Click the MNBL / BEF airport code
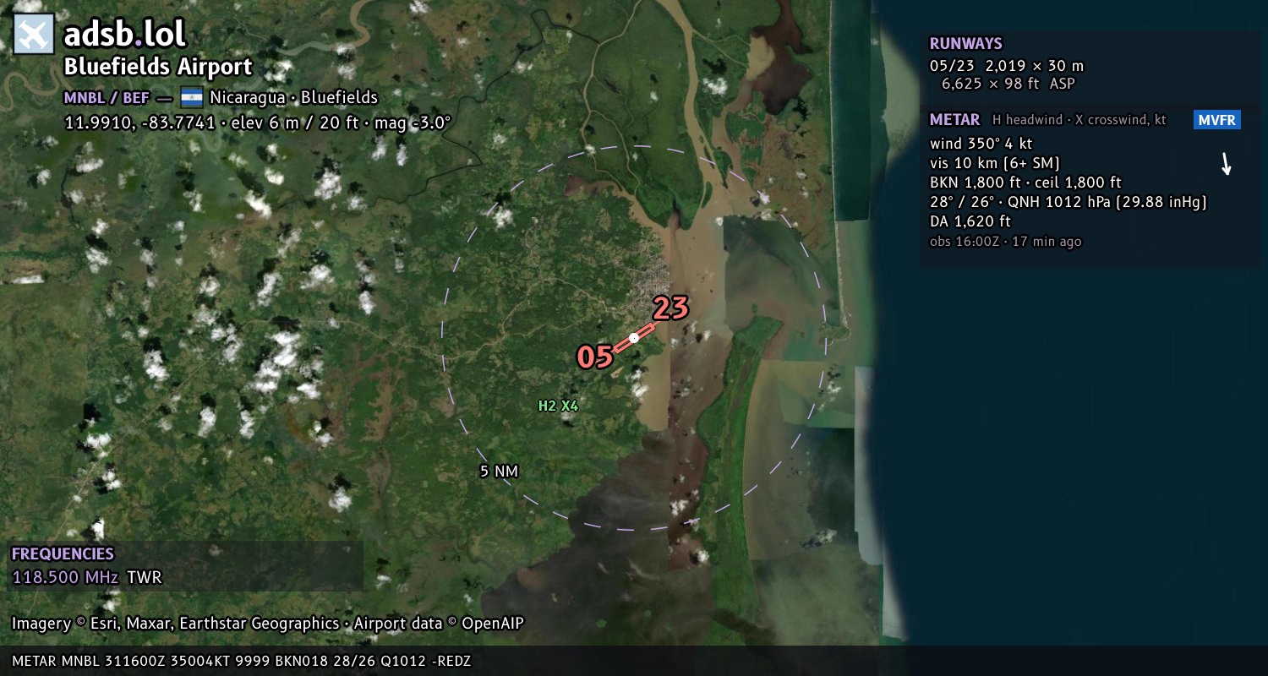 click(107, 97)
